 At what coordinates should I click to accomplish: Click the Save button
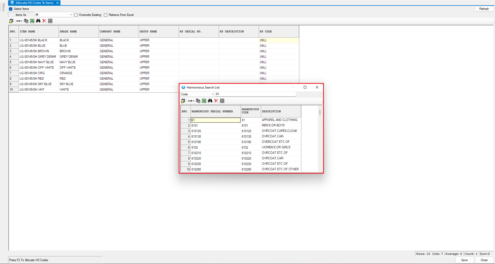click(464, 260)
